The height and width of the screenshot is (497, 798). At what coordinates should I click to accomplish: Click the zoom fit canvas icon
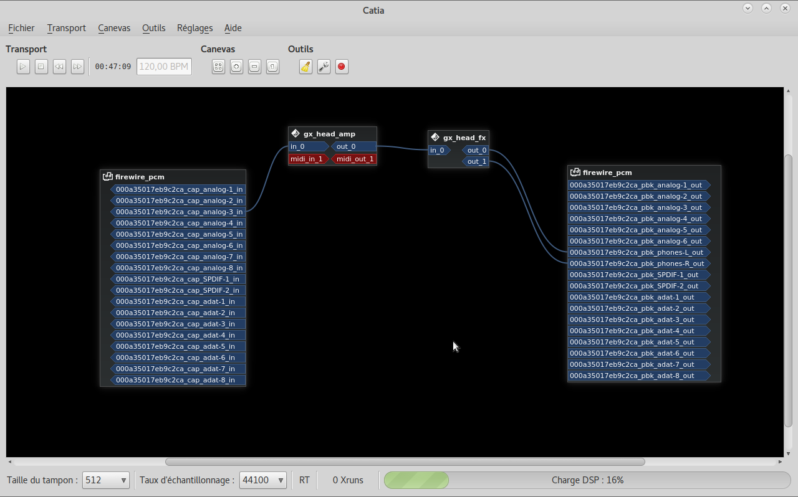218,67
